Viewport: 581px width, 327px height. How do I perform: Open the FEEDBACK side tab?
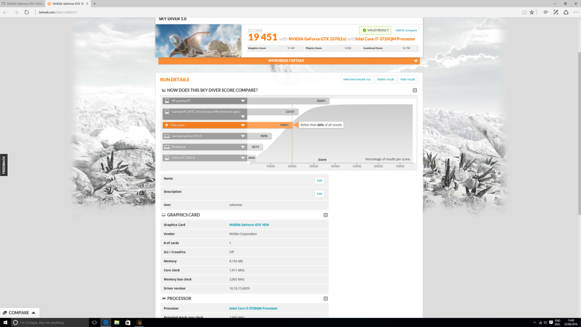coord(4,165)
